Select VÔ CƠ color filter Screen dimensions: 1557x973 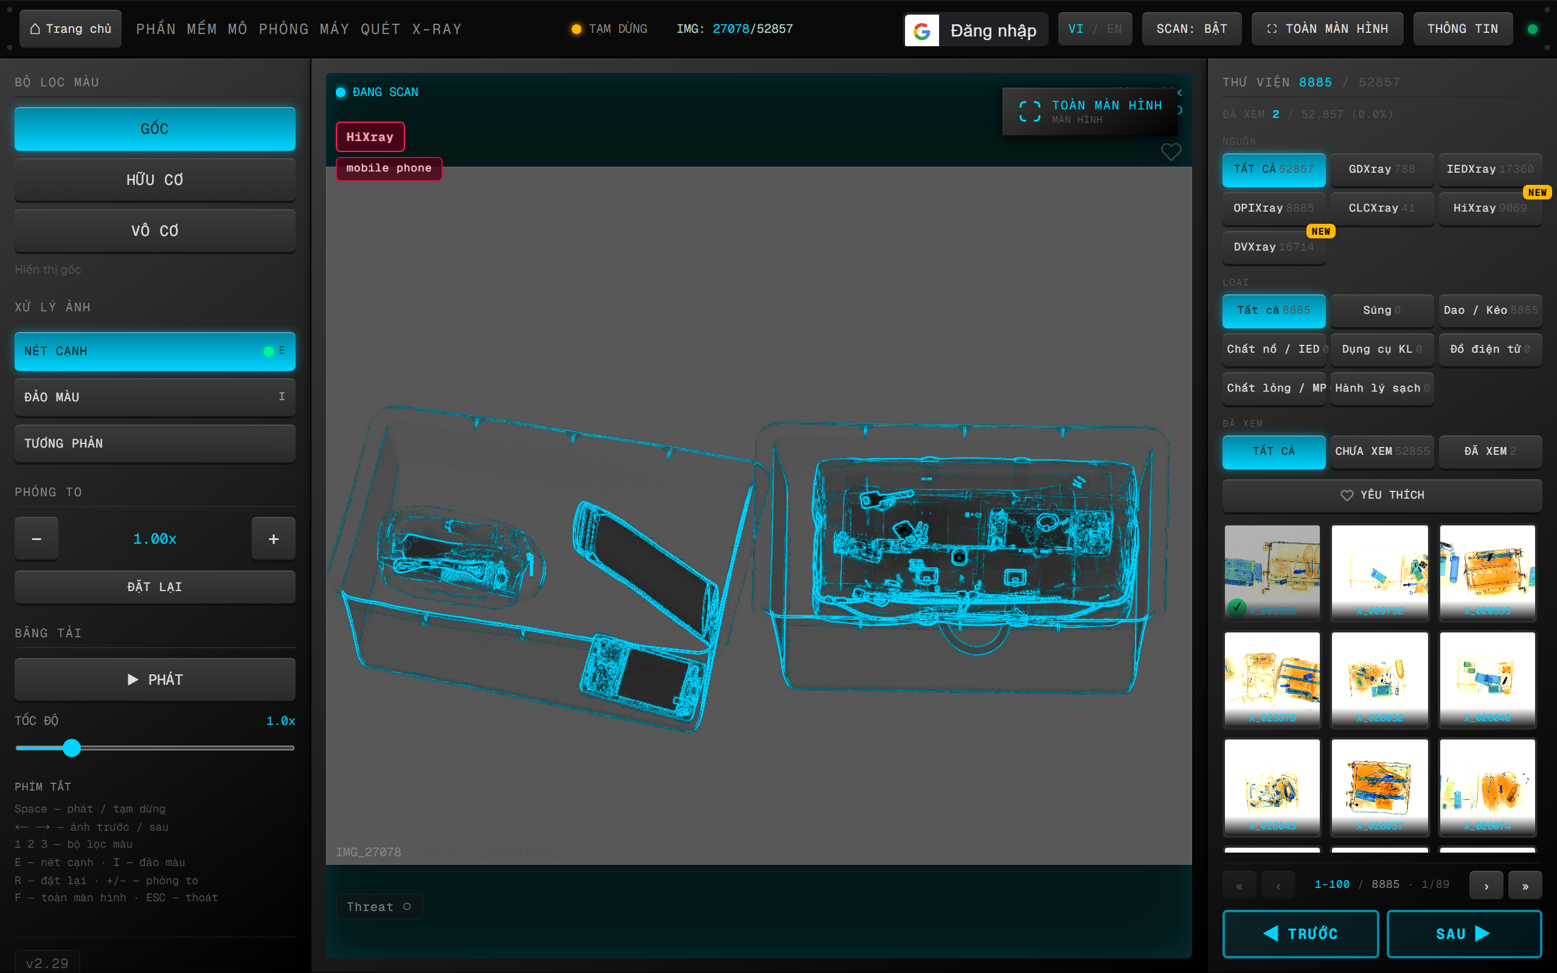155,230
